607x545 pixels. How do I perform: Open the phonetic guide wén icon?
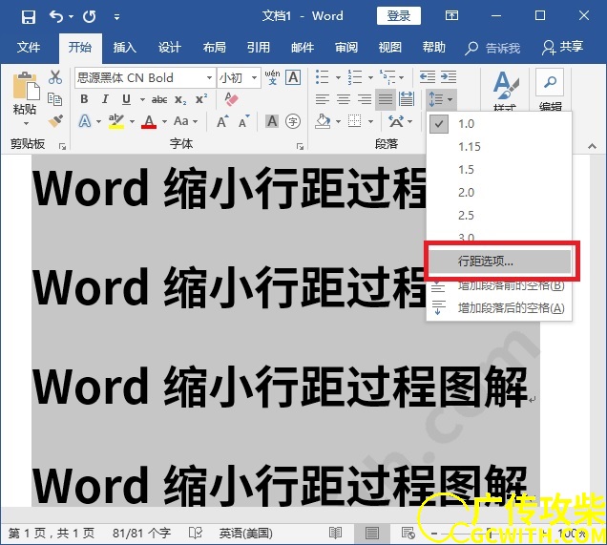click(x=273, y=77)
